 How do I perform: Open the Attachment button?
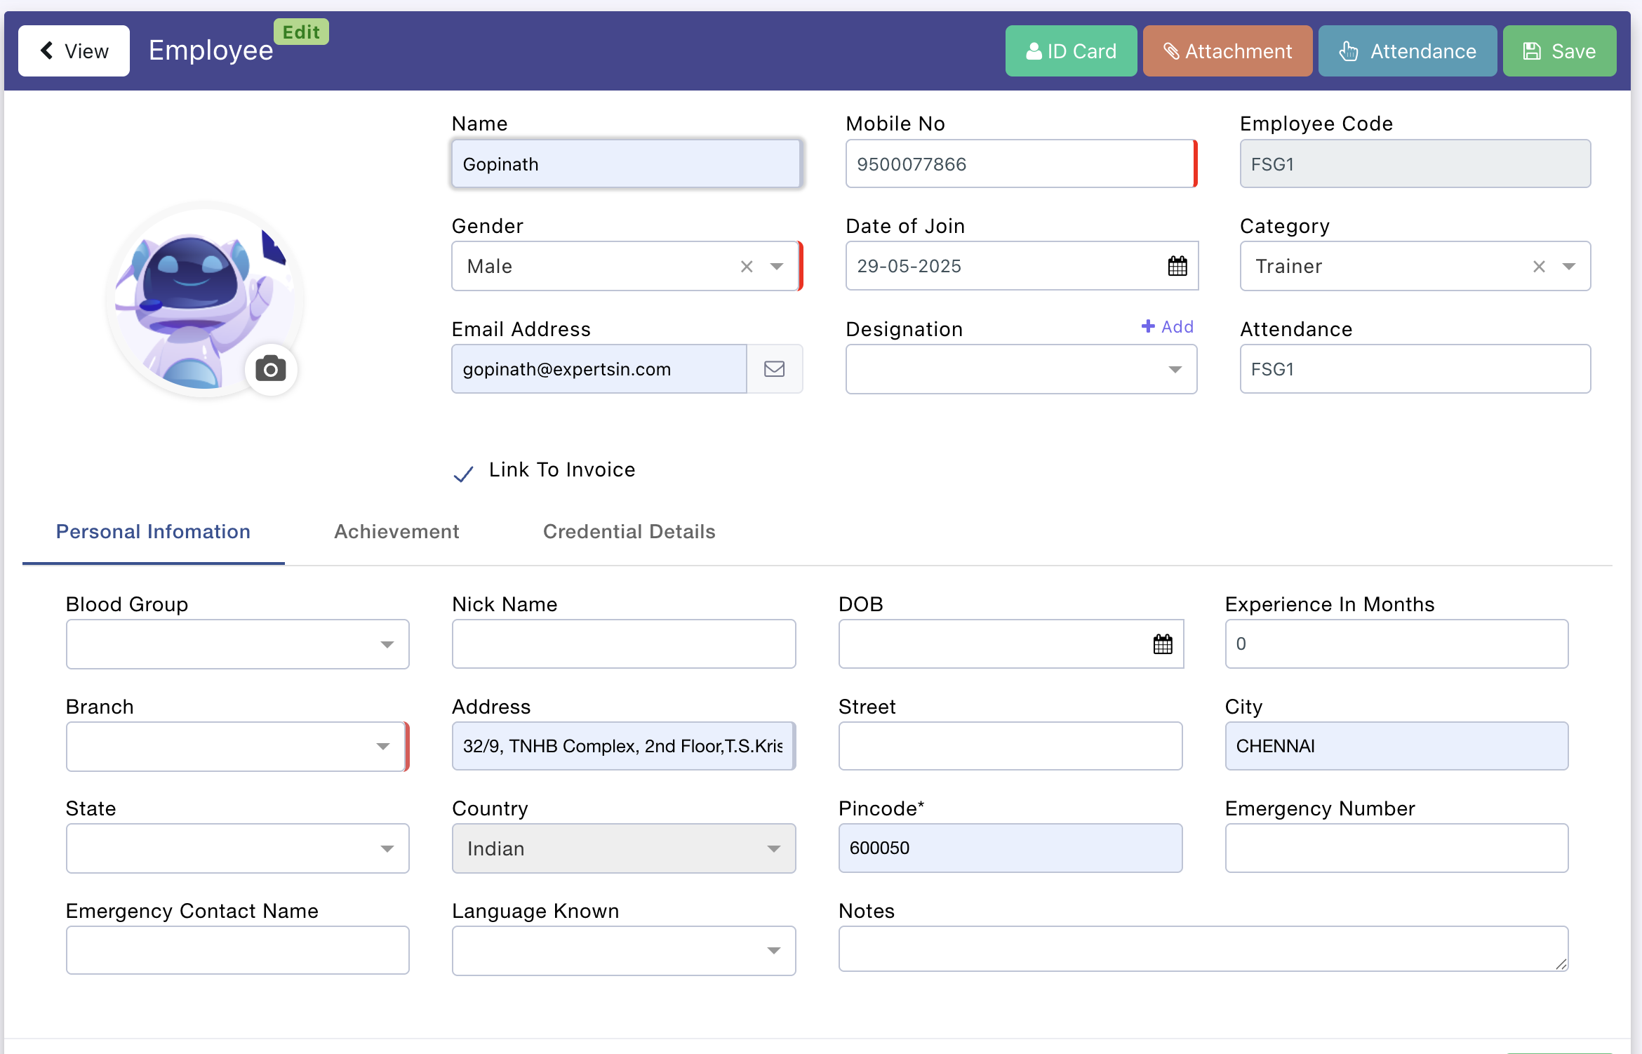pyautogui.click(x=1227, y=51)
